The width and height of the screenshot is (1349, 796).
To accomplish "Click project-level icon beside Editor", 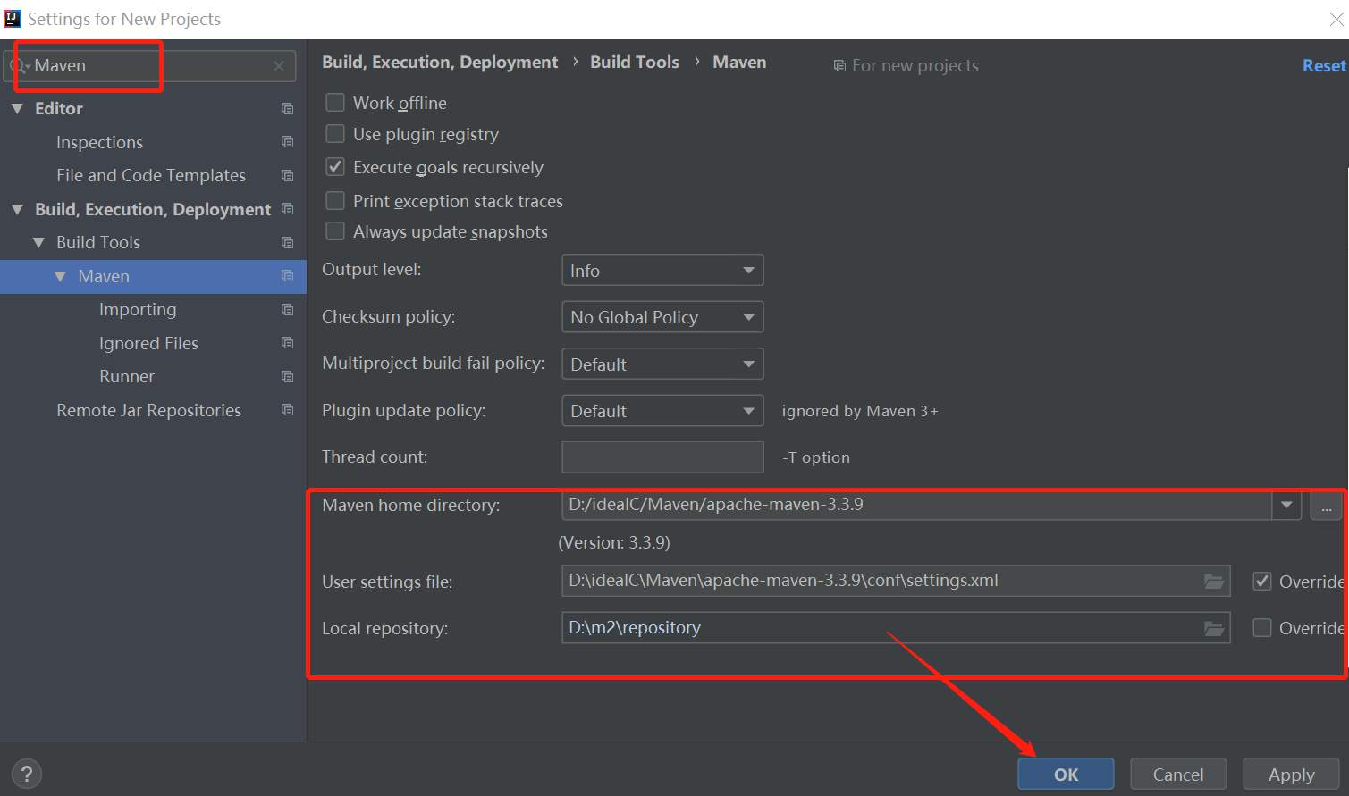I will [287, 108].
